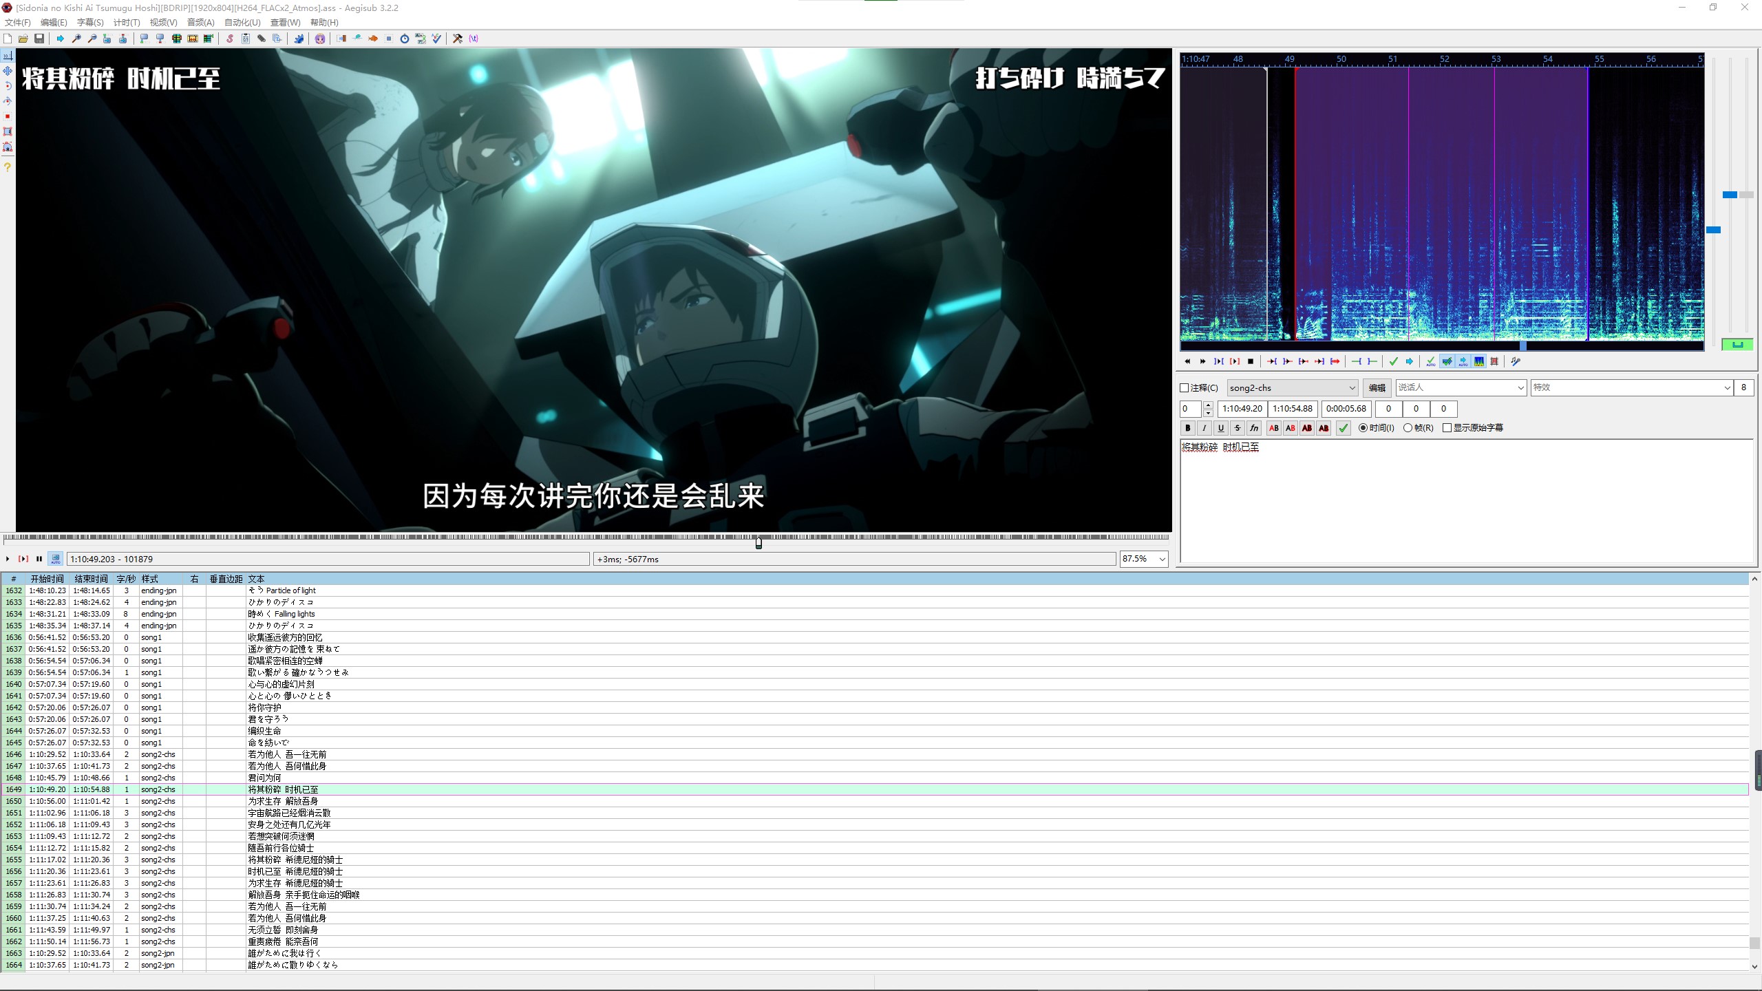
Task: Toggle video auto-scroll beside pause button
Action: pos(56,559)
